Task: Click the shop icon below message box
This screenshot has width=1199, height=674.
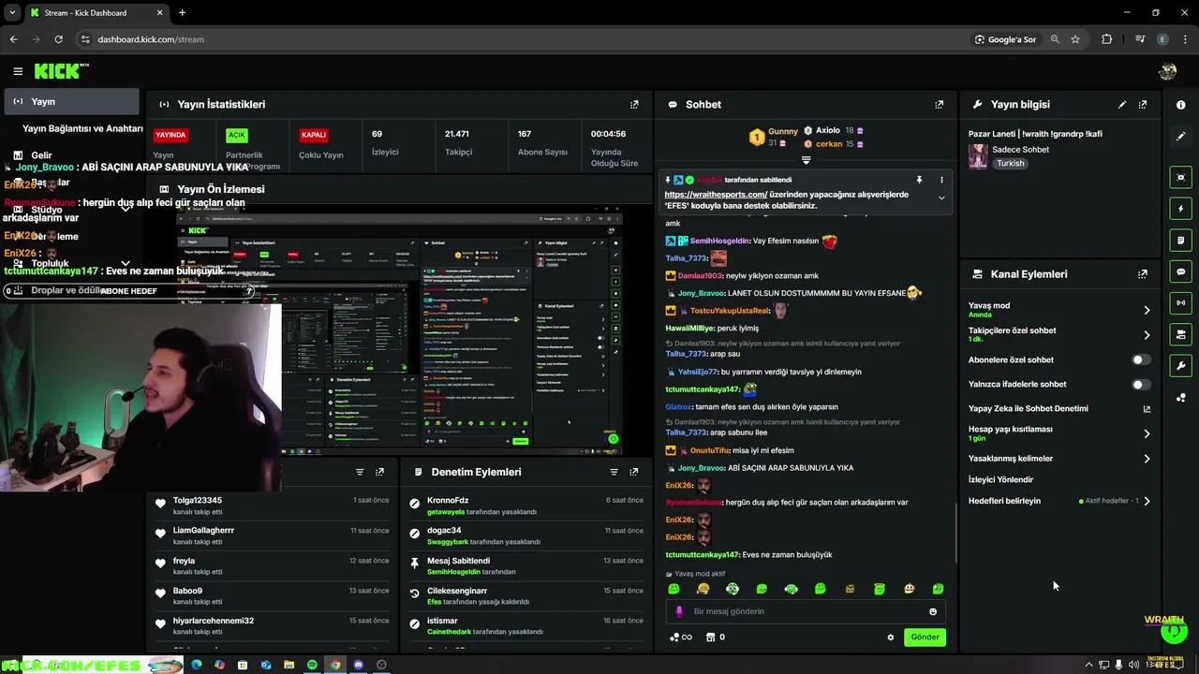Action: [710, 637]
